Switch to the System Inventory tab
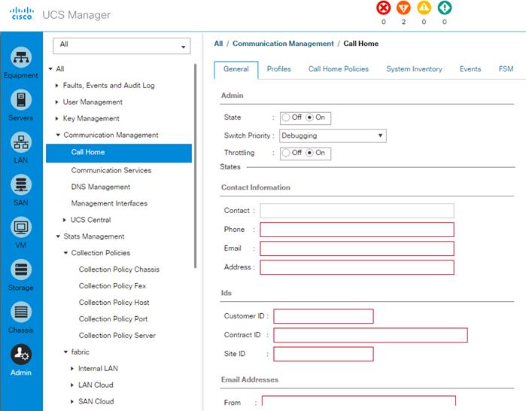Screen dimensions: 526x411 point(414,69)
